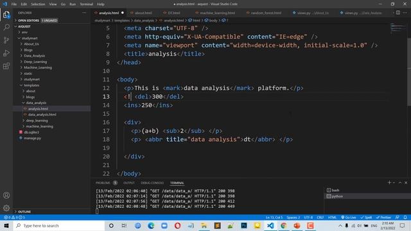Expand the env folder

coord(52,32)
